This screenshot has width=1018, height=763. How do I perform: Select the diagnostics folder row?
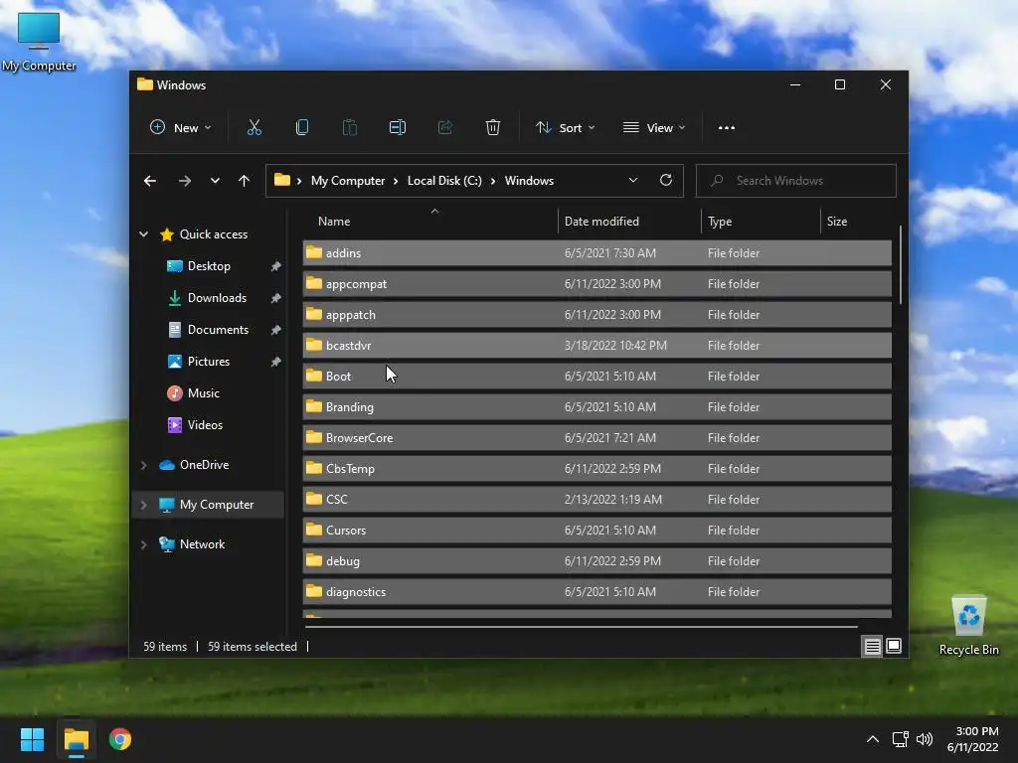(x=596, y=592)
